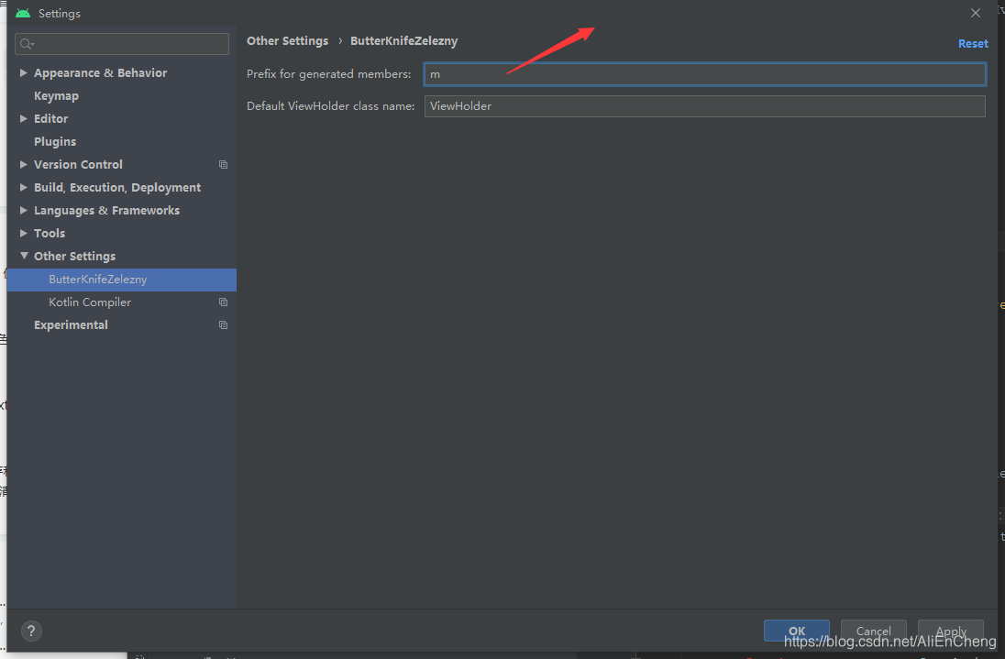Open Kotlin Compiler settings

click(90, 302)
